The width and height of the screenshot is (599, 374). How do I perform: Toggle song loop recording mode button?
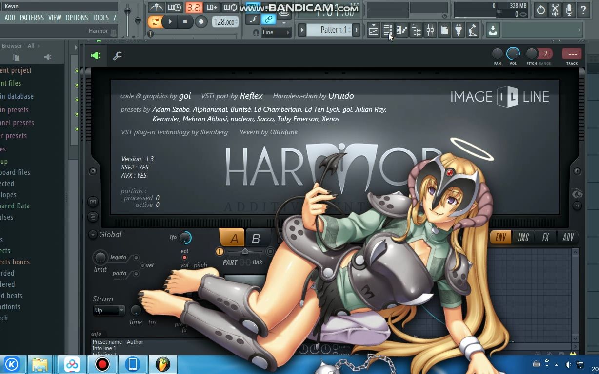[x=230, y=7]
